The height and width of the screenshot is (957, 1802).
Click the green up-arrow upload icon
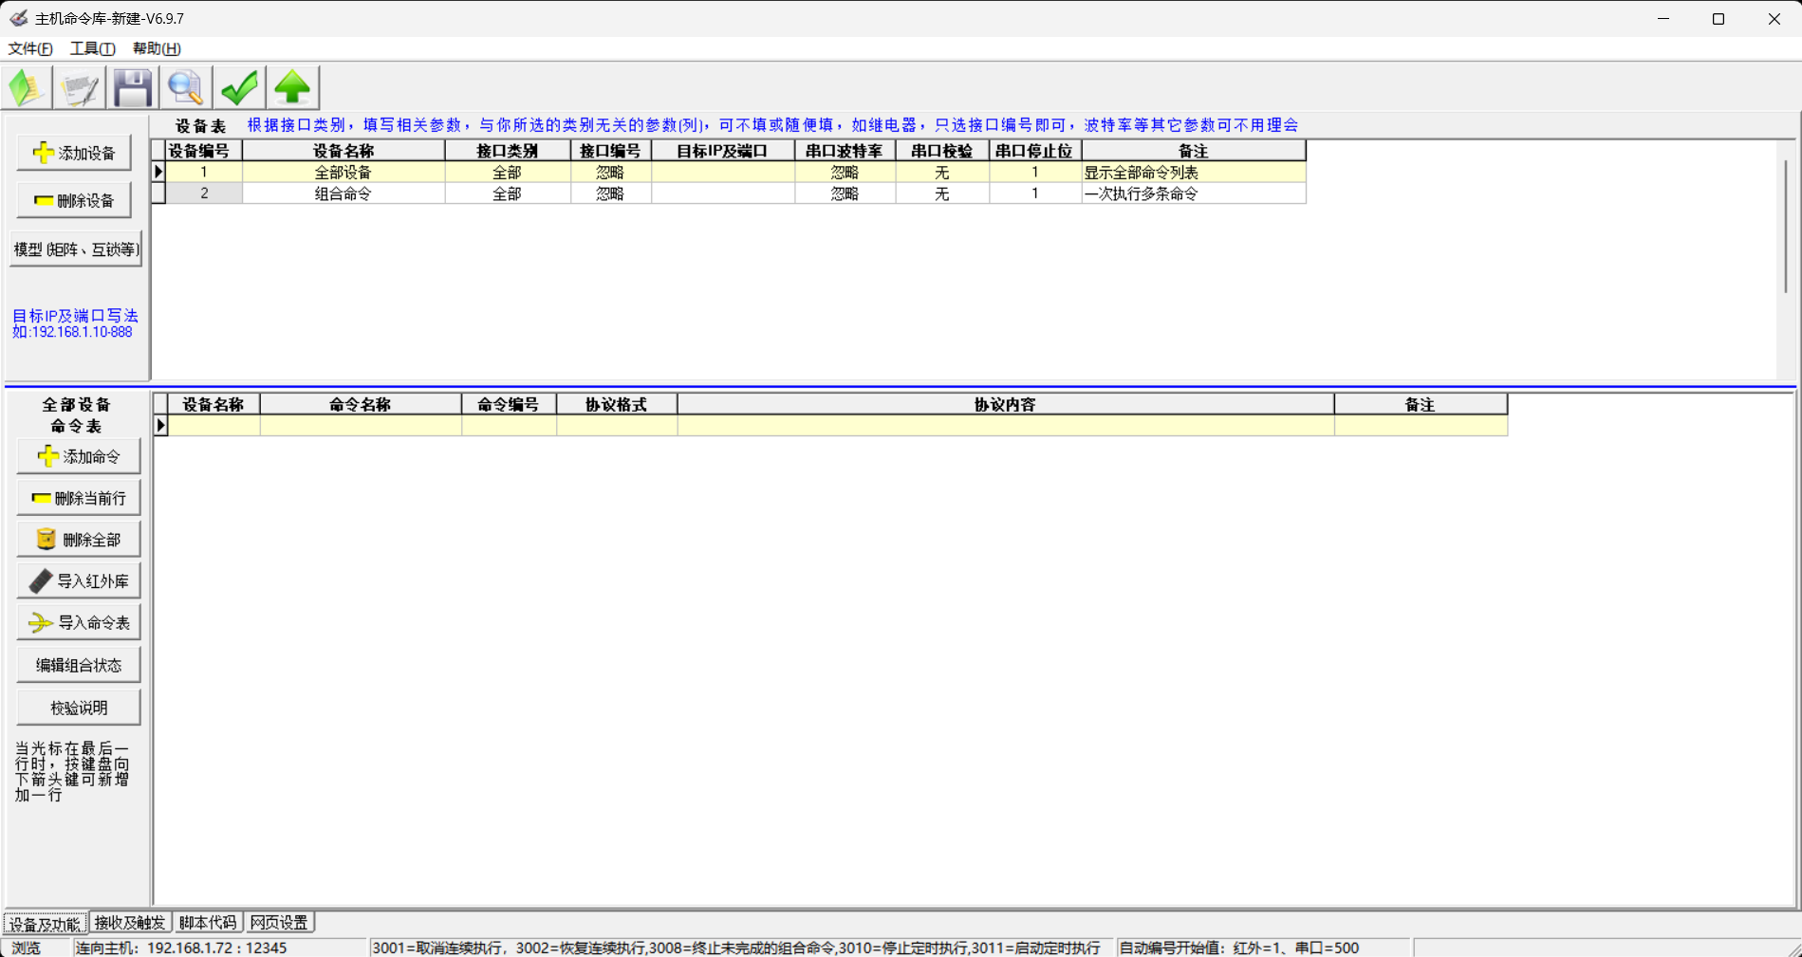pos(292,88)
